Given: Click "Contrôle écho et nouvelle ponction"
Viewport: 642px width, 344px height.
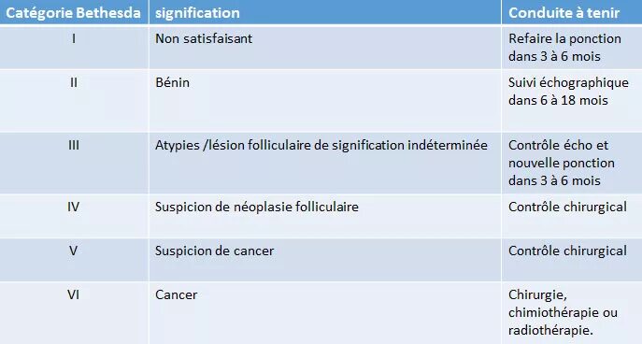Looking at the screenshot, I should coord(562,154).
